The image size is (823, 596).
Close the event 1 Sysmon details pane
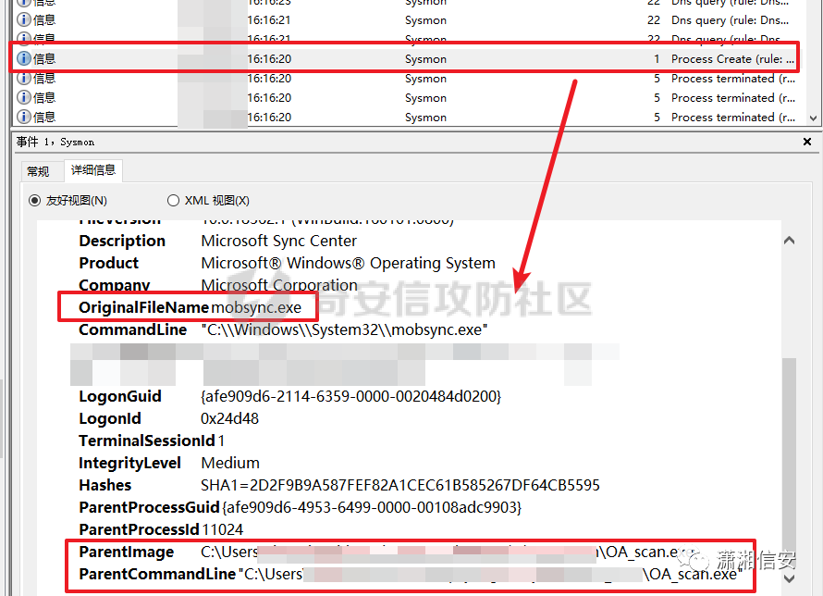click(x=807, y=142)
